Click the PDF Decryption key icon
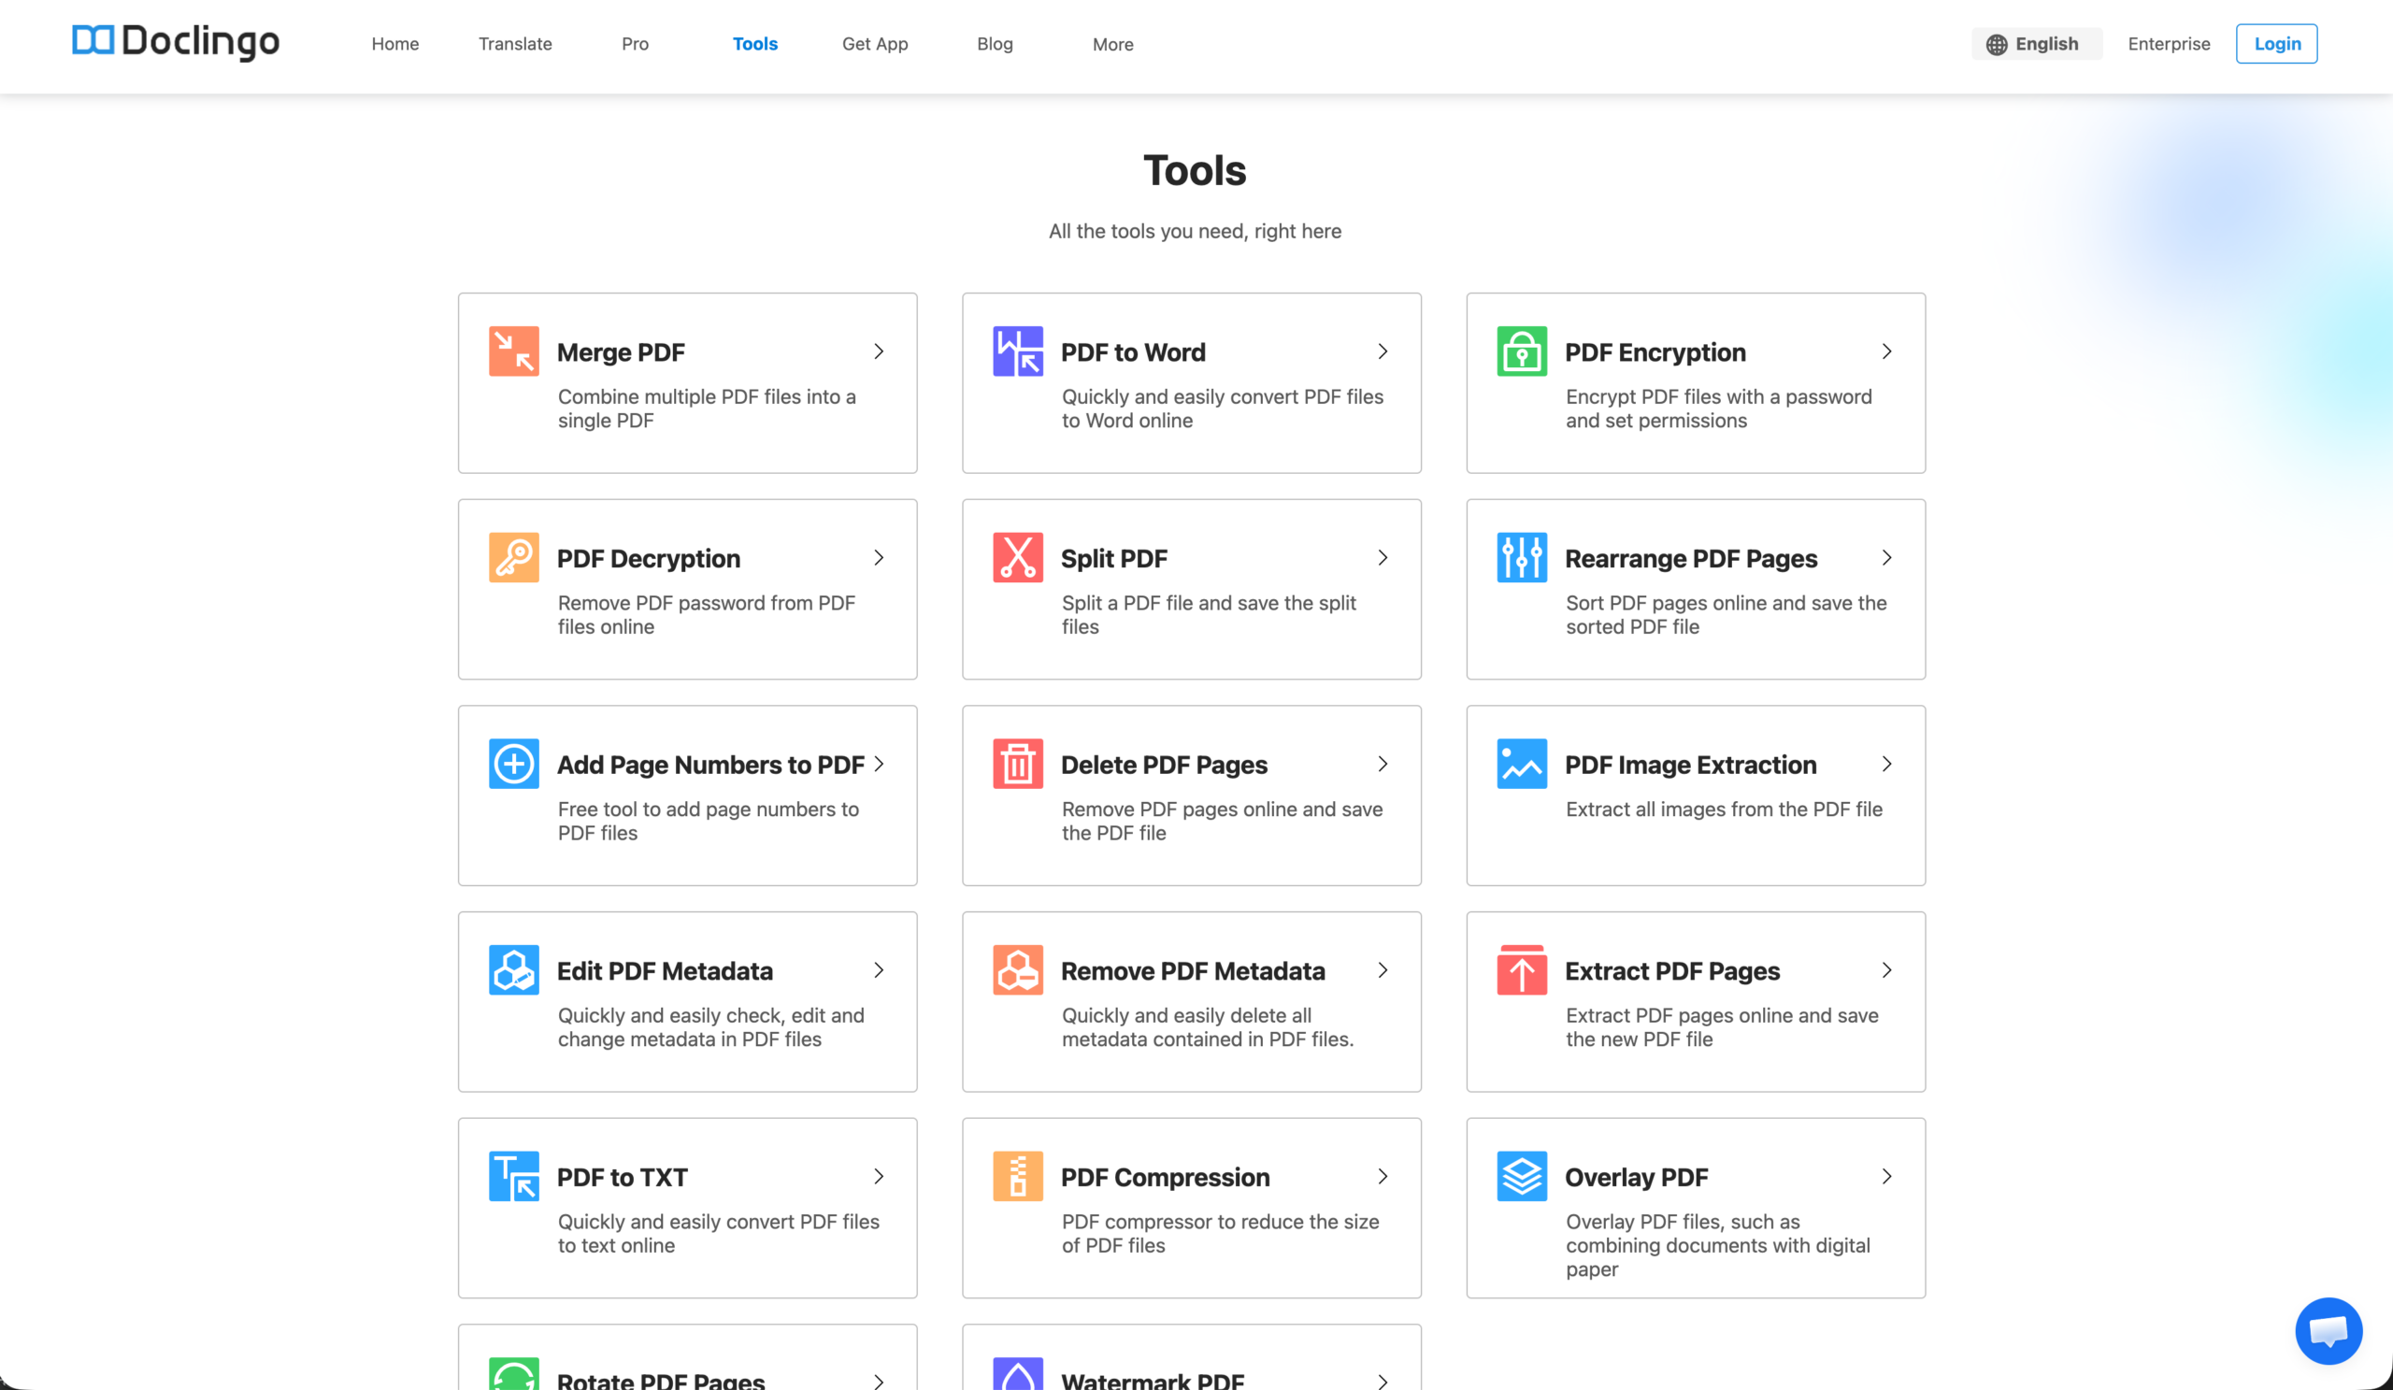 514,557
